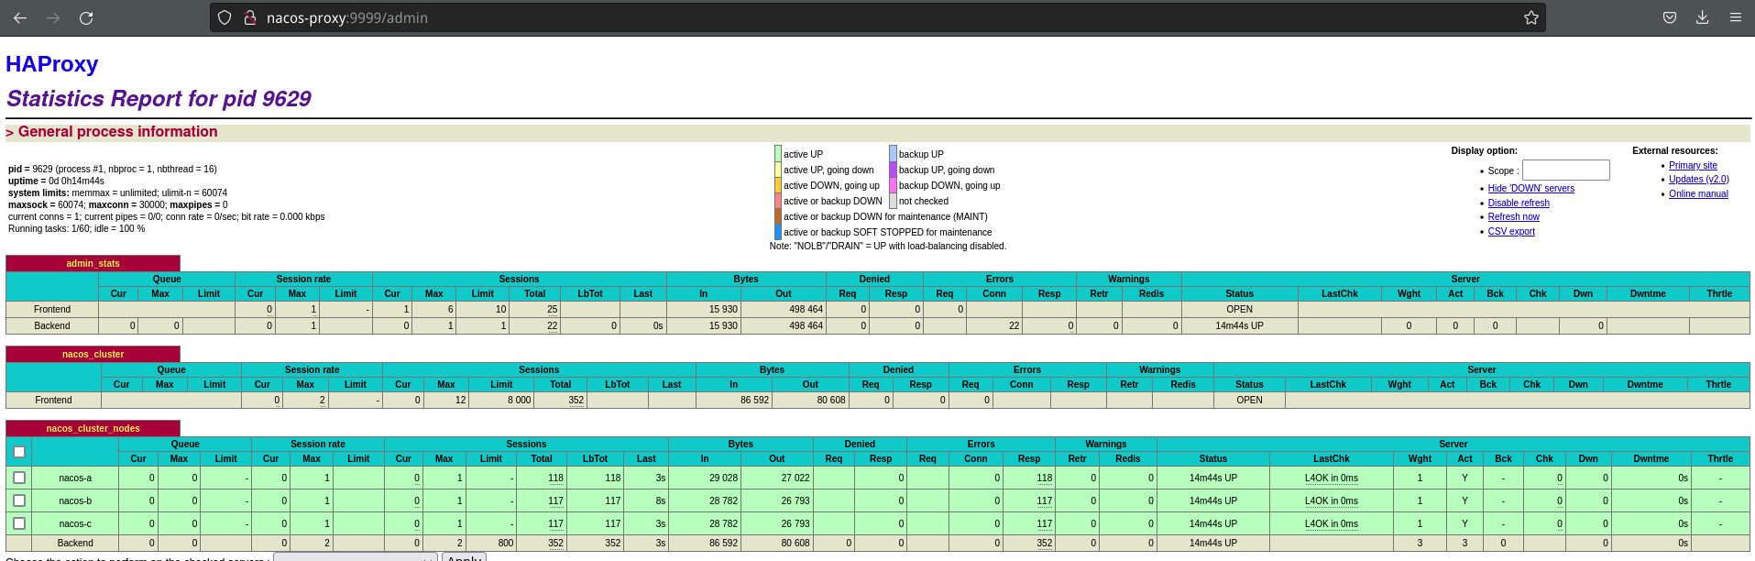Click the 'General process information' heading

117,132
